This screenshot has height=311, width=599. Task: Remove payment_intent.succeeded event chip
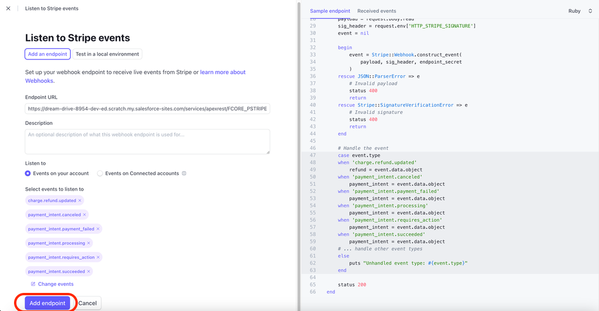[x=89, y=271]
